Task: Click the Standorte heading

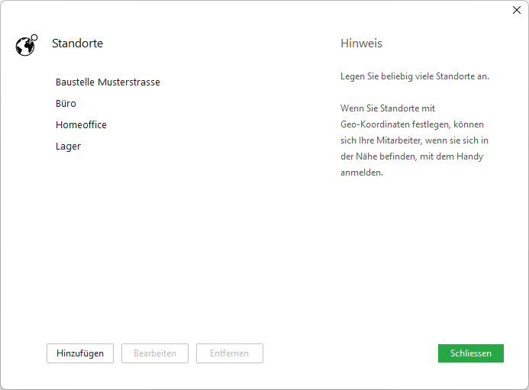Action: click(x=77, y=44)
